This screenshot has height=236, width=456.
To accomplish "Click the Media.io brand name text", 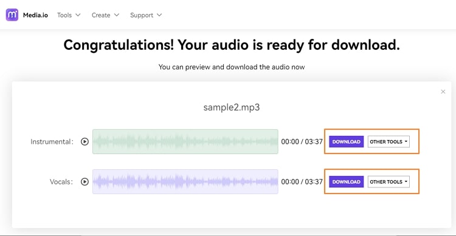I will [x=35, y=15].
